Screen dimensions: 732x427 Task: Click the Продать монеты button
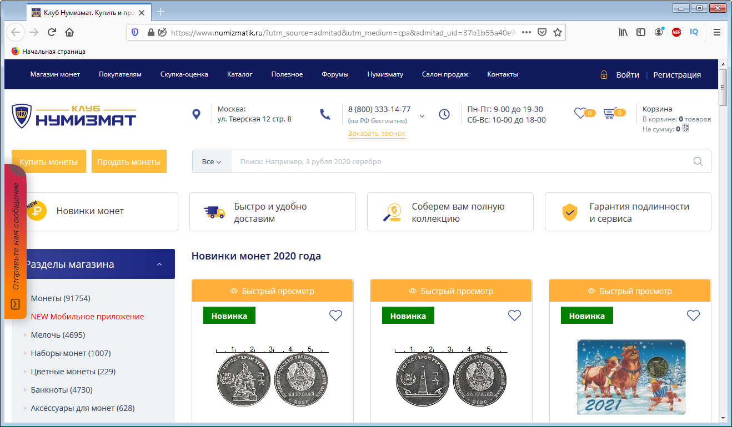(x=129, y=161)
